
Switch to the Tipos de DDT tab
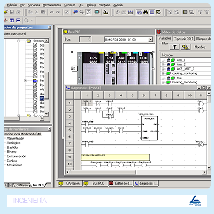pos(184,39)
